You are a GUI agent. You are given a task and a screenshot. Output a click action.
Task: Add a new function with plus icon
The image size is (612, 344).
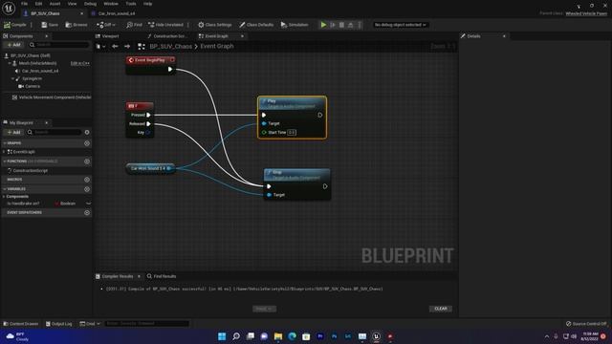click(x=87, y=161)
